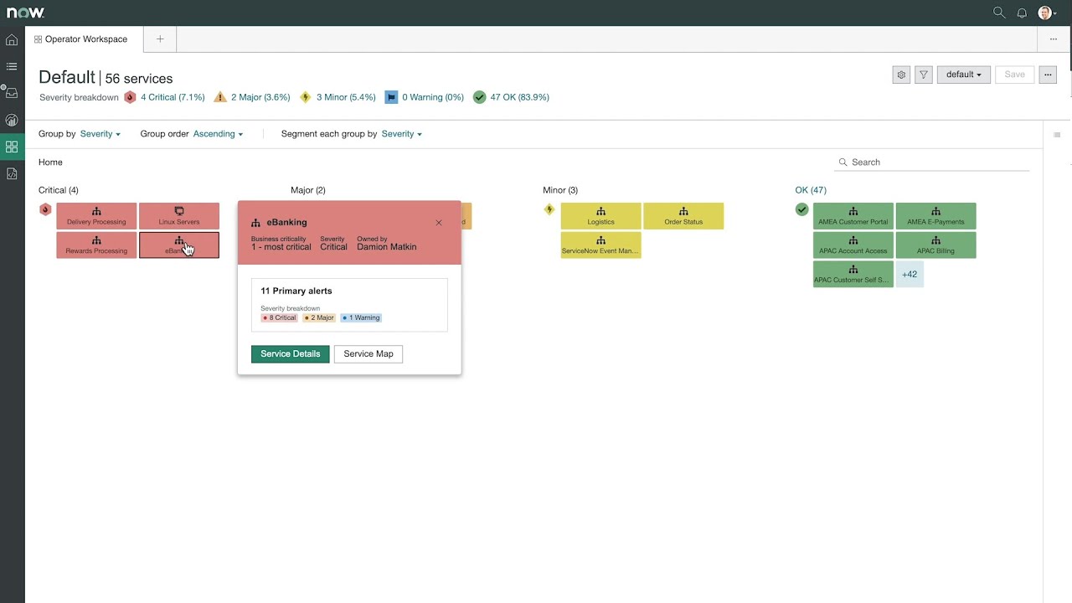Focus the Search input field
Screen dimensions: 1072x603
(933, 162)
